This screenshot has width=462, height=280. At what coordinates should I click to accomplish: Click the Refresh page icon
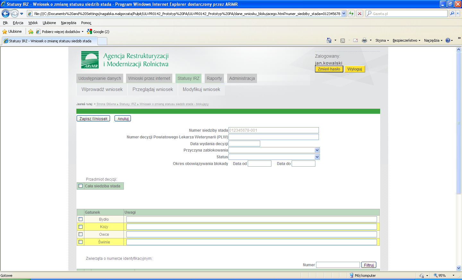pos(351,13)
